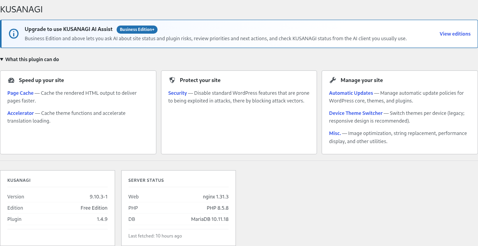Click the SERVER STATUS card header
478x246 pixels.
coord(146,181)
